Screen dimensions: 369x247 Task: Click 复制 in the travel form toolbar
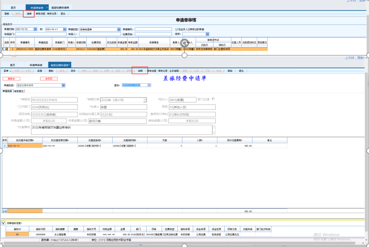point(51,71)
